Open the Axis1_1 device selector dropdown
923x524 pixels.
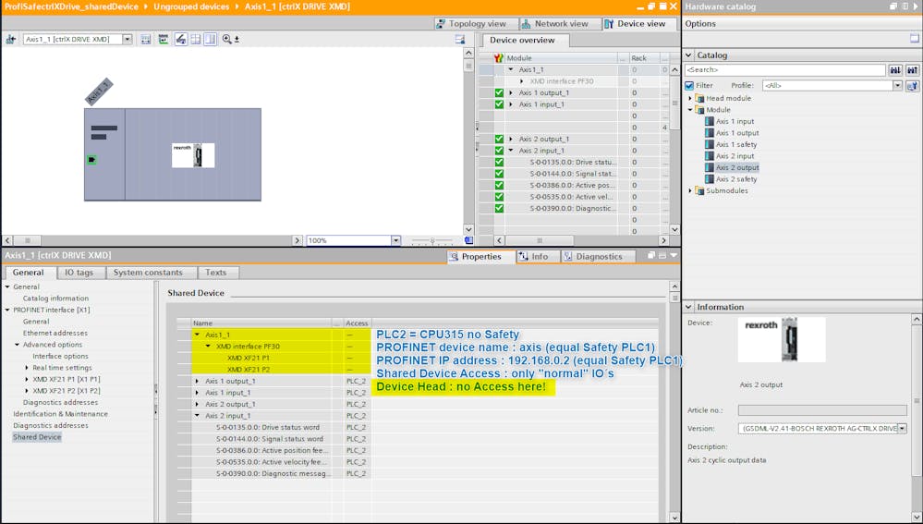pos(128,40)
